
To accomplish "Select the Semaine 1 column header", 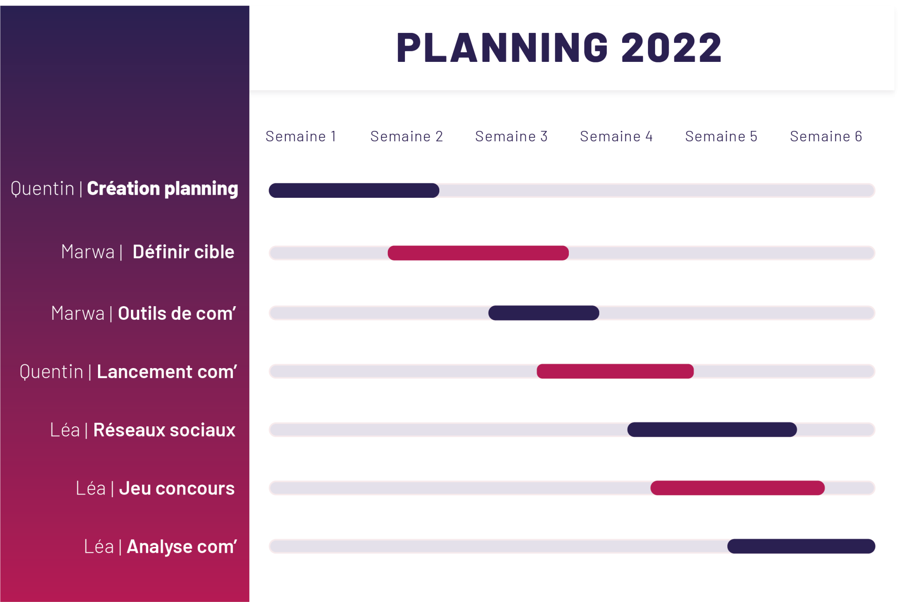I will 301,136.
